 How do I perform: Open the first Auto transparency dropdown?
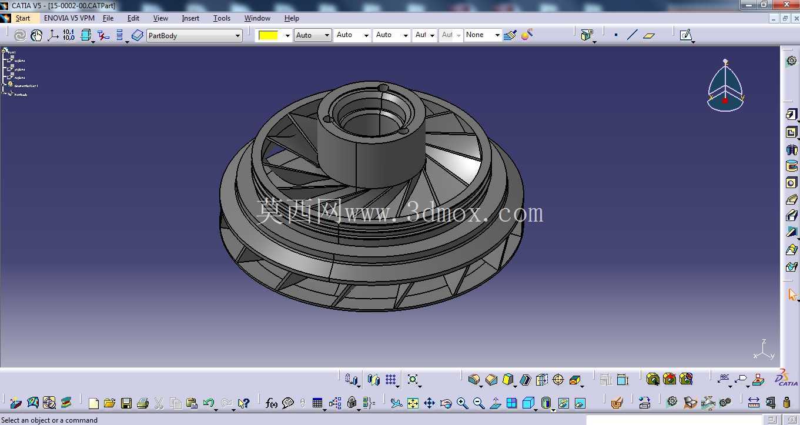[313, 35]
